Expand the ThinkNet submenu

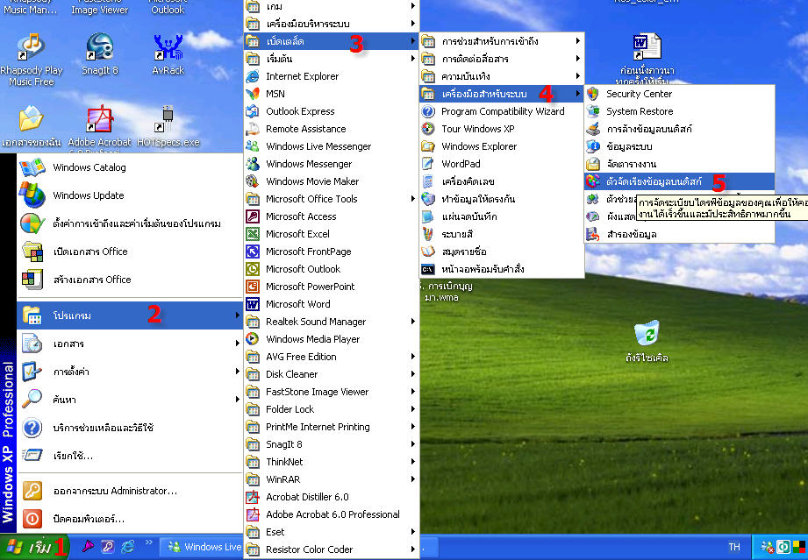(332, 462)
